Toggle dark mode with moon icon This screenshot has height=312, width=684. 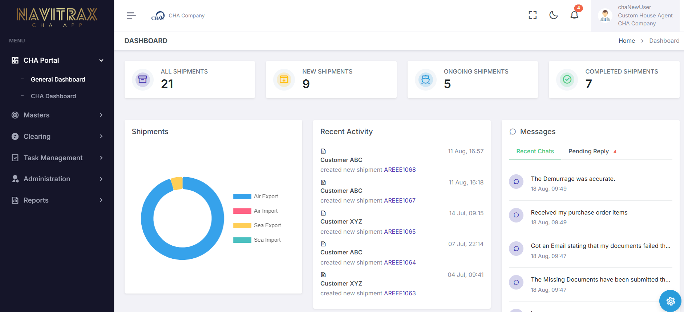coord(554,15)
